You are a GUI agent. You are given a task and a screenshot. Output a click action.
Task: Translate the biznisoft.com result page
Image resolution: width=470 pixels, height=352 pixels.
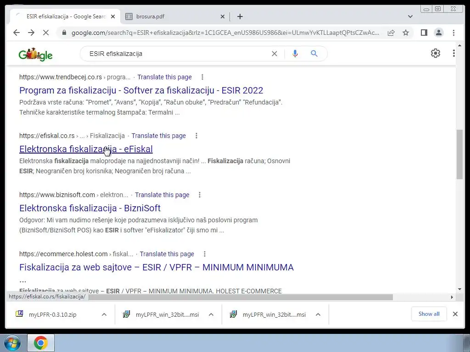pyautogui.click(x=162, y=195)
